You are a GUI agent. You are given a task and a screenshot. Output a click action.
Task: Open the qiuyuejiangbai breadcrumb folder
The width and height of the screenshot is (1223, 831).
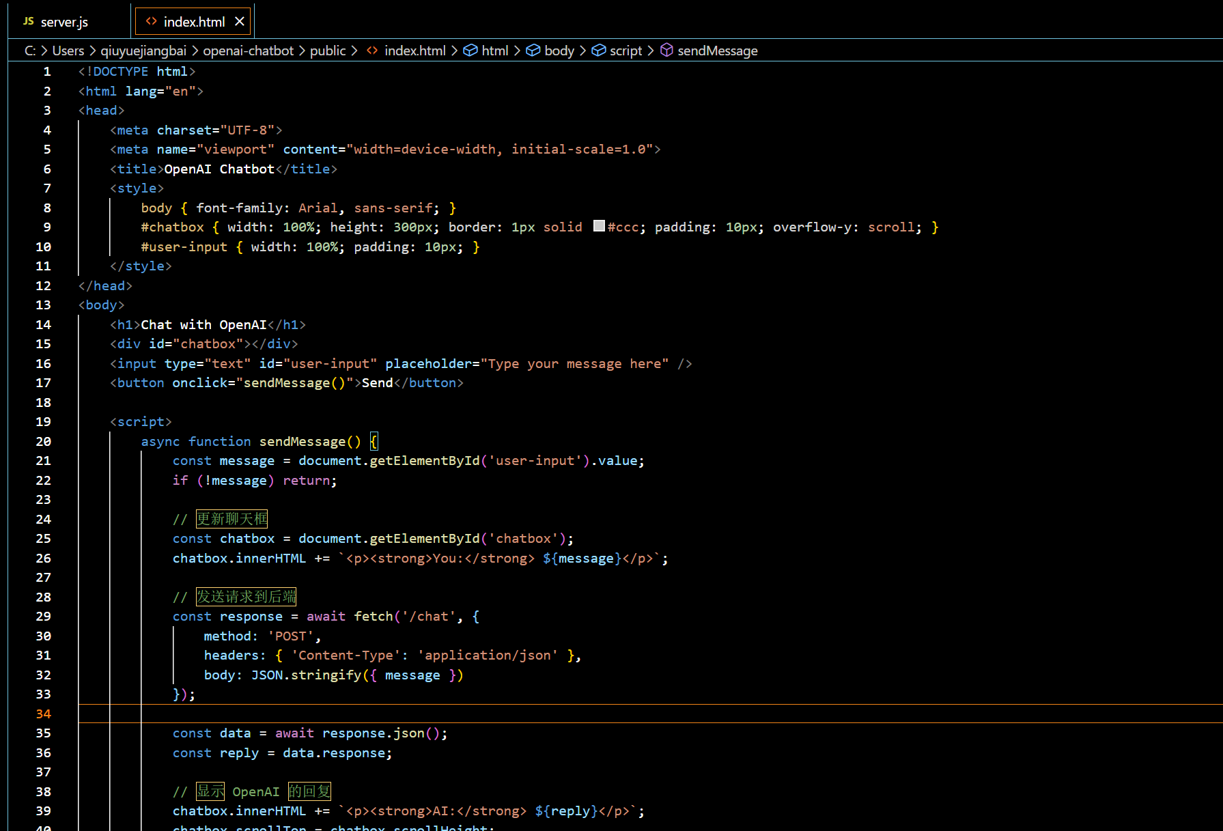[143, 51]
